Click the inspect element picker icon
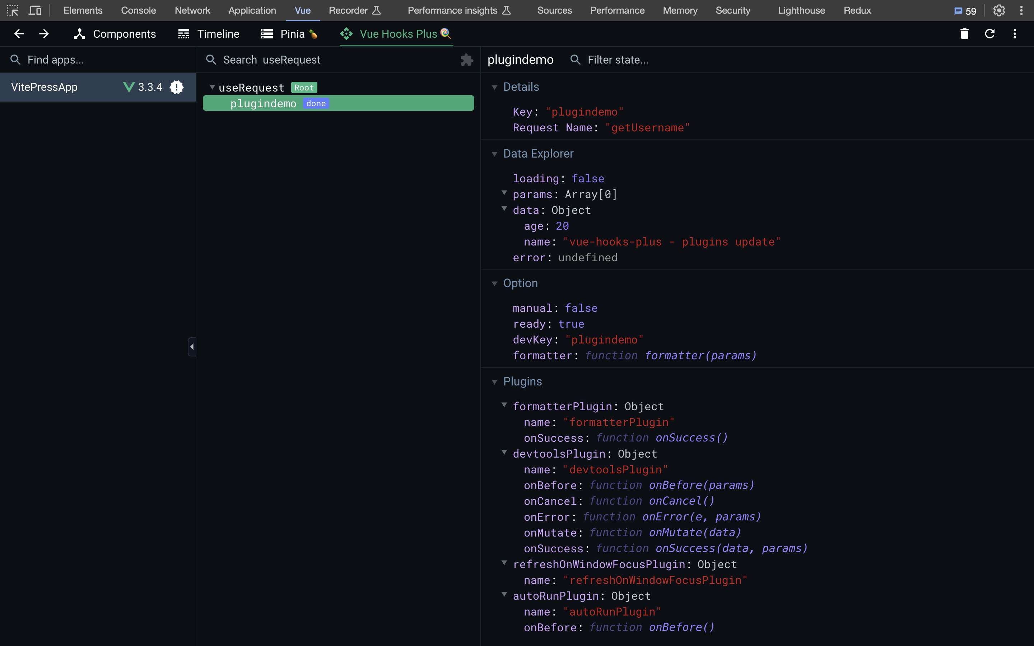Viewport: 1034px width, 646px height. click(13, 10)
